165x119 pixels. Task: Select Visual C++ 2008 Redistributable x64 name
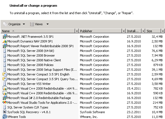point(42,88)
